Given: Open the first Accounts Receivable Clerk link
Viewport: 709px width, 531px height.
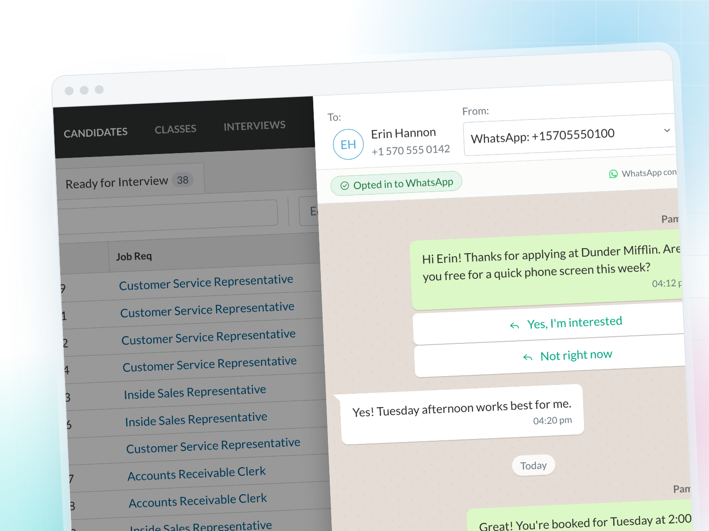Looking at the screenshot, I should pyautogui.click(x=197, y=474).
